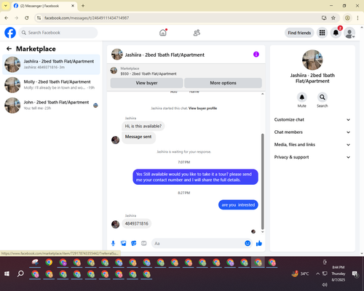
Task: Send a voice clip with microphone icon
Action: 113,243
